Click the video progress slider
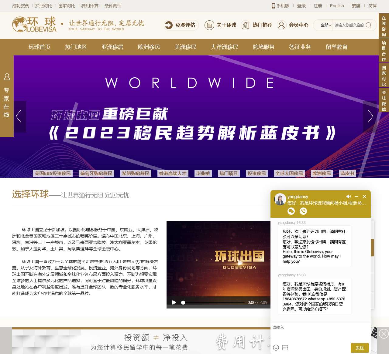Image resolution: width=389 pixels, height=354 pixels. point(213,302)
